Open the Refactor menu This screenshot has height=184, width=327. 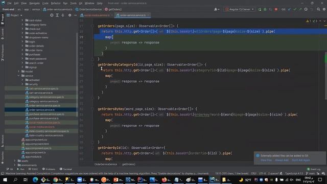coord(56,3)
